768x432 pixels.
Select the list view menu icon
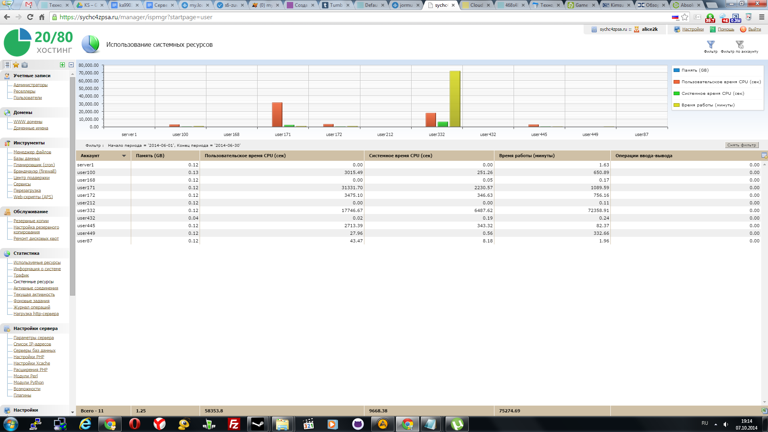(7, 65)
